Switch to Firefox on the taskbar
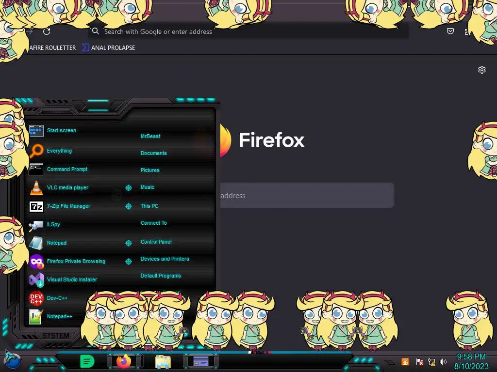 (124, 361)
